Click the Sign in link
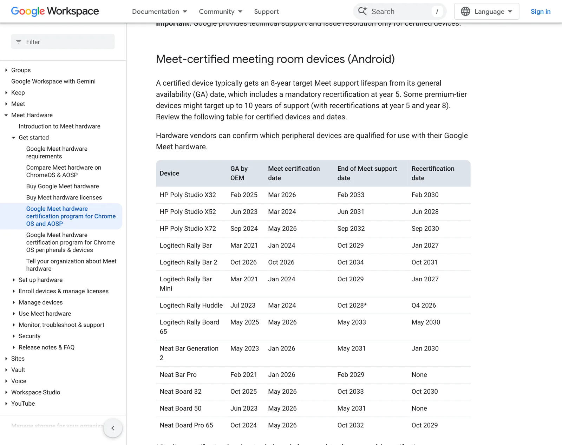This screenshot has width=562, height=445. [540, 11]
